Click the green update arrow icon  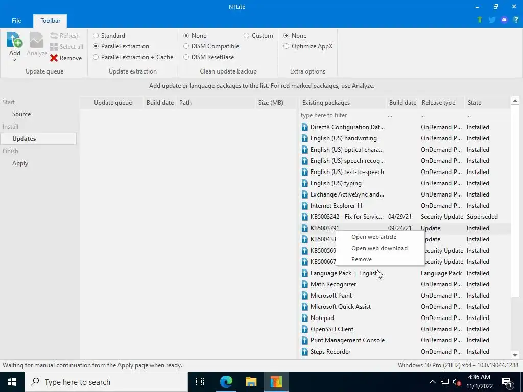click(480, 20)
